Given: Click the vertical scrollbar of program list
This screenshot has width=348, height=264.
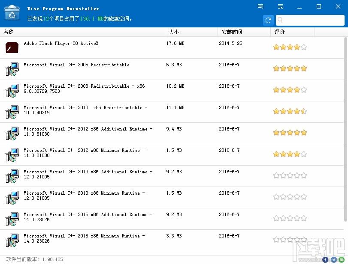Looking at the screenshot, I should click(x=345, y=130).
